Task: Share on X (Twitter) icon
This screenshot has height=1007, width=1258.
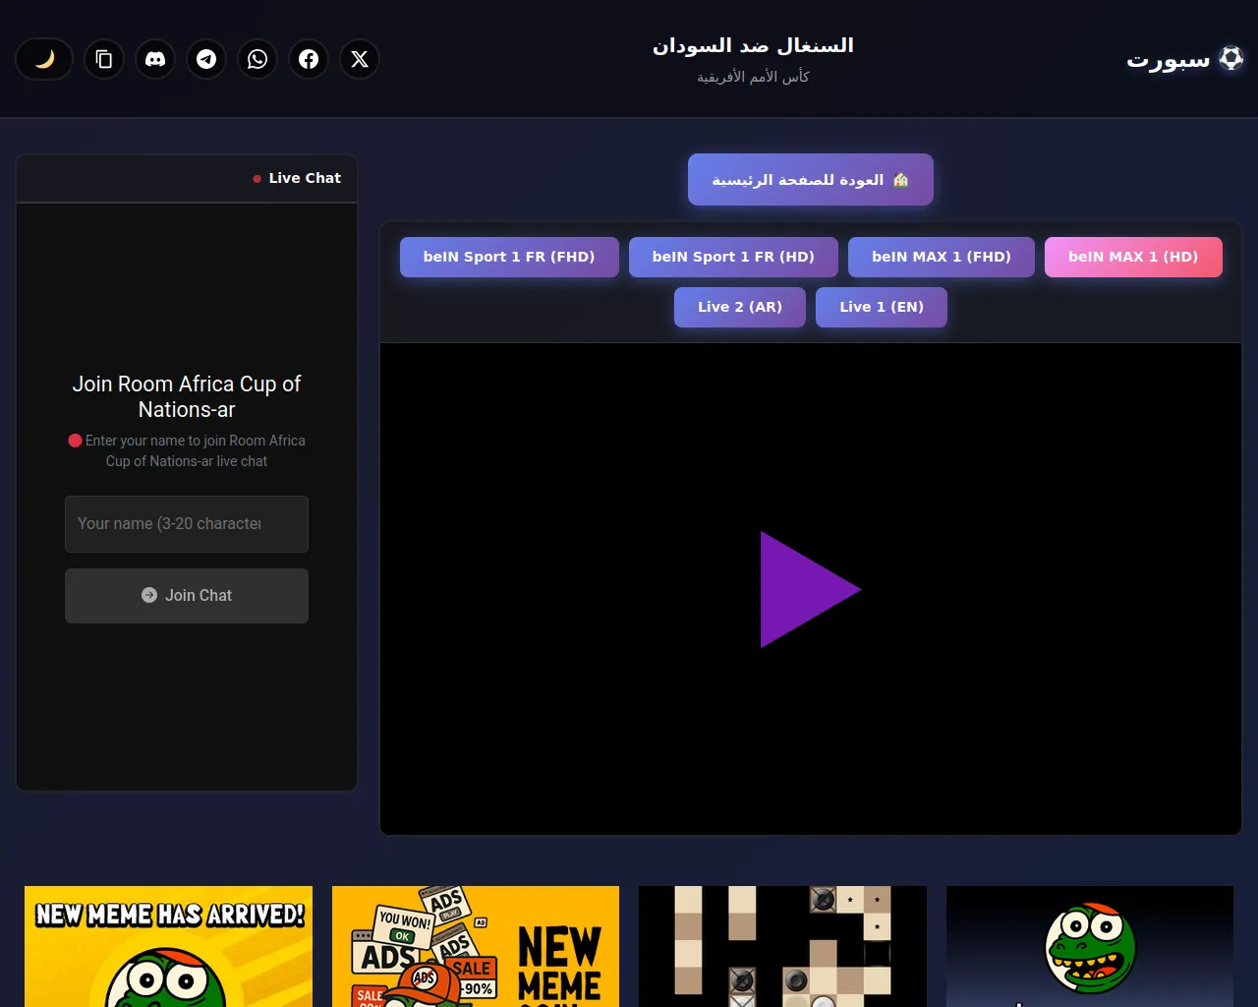Action: (360, 59)
